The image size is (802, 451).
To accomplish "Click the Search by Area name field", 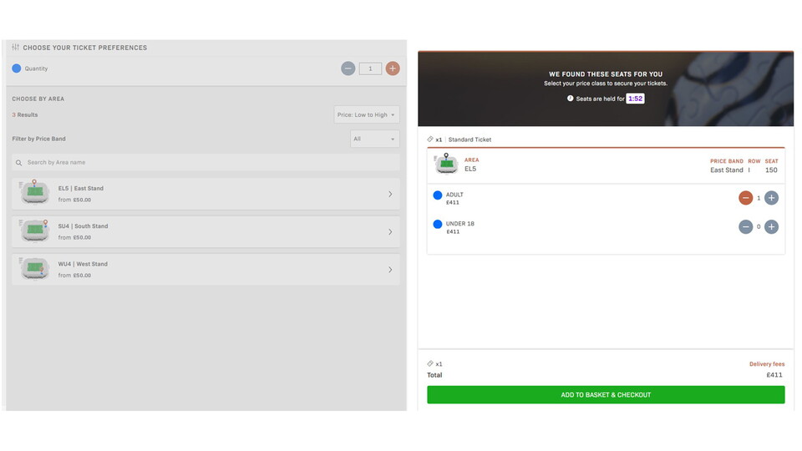I will click(205, 162).
